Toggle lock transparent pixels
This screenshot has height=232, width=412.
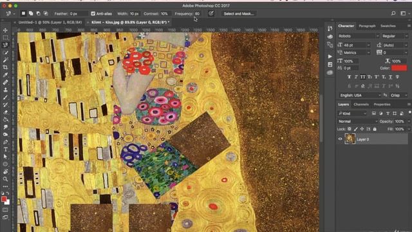(x=349, y=129)
